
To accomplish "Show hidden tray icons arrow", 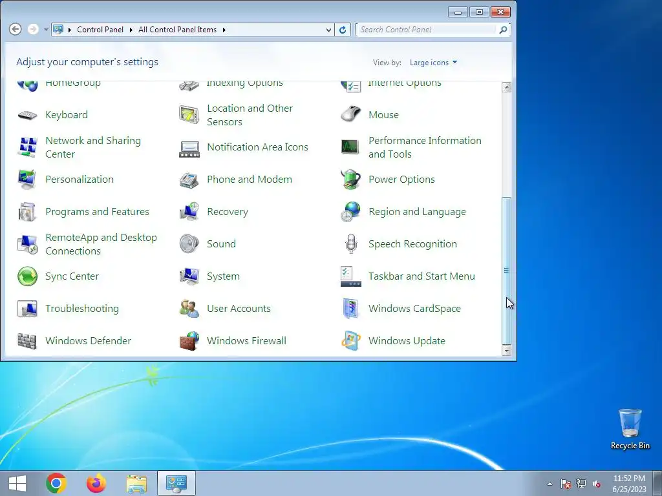I will 550,484.
